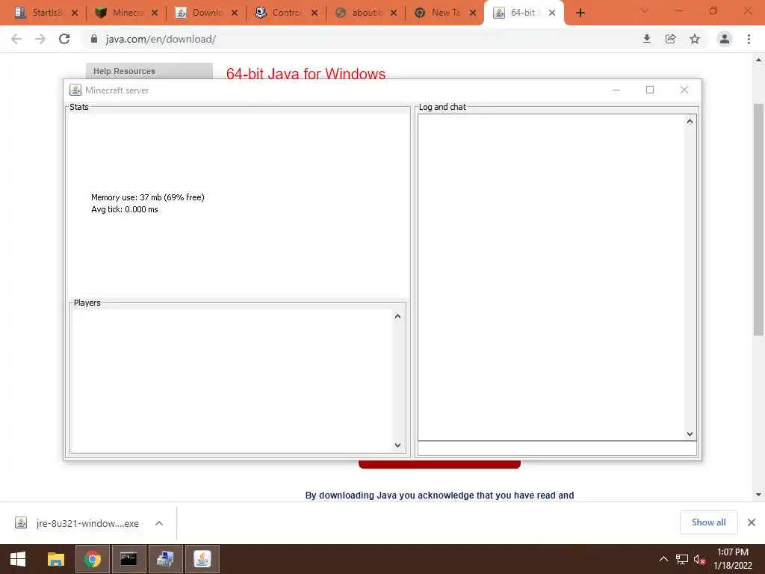
Task: Close the Control tab
Action: click(x=315, y=13)
